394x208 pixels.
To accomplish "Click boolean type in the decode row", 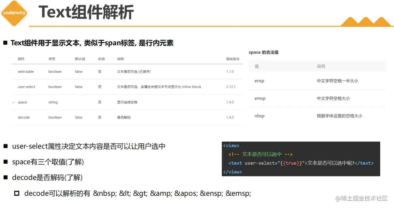I will 55,118.
